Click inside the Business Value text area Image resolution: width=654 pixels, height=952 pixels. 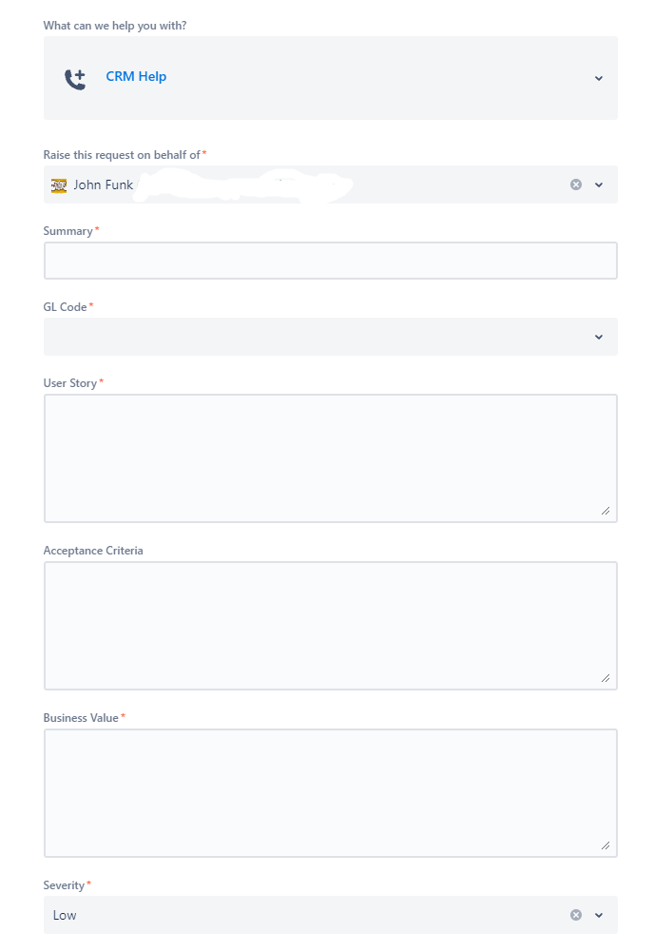coord(330,789)
